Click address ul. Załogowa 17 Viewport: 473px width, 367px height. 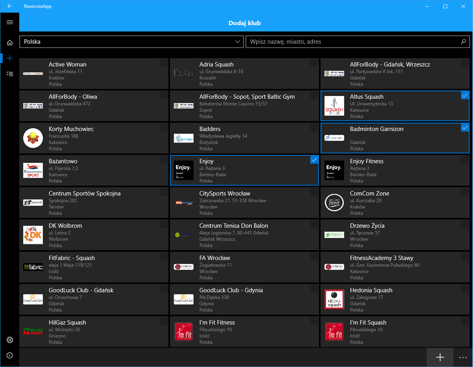coord(367,297)
